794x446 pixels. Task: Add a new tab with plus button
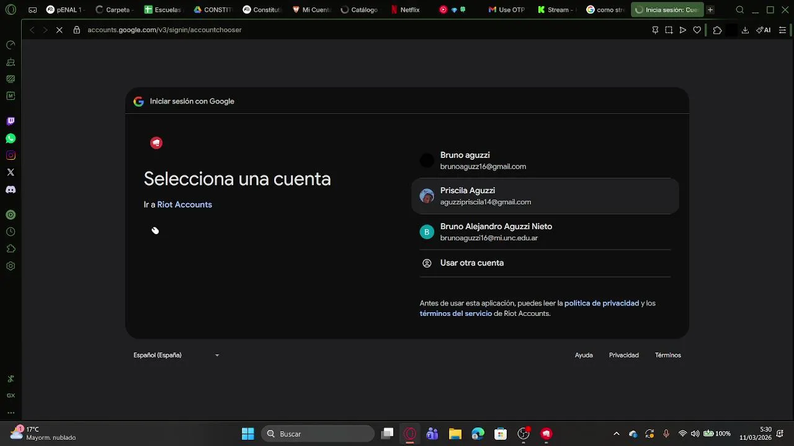tap(710, 10)
